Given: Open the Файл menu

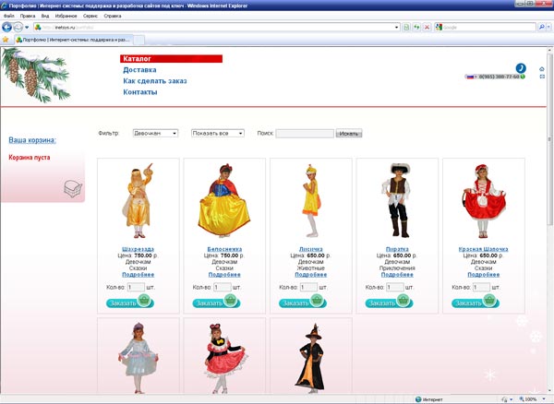Looking at the screenshot, I should [x=9, y=16].
